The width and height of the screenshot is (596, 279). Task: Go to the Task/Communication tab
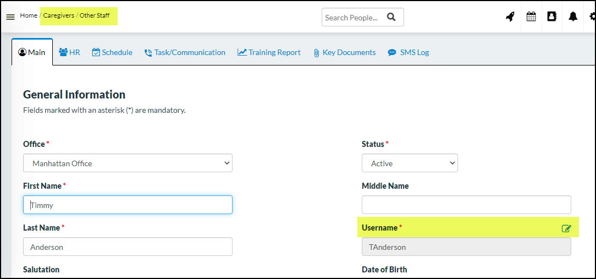(x=185, y=52)
